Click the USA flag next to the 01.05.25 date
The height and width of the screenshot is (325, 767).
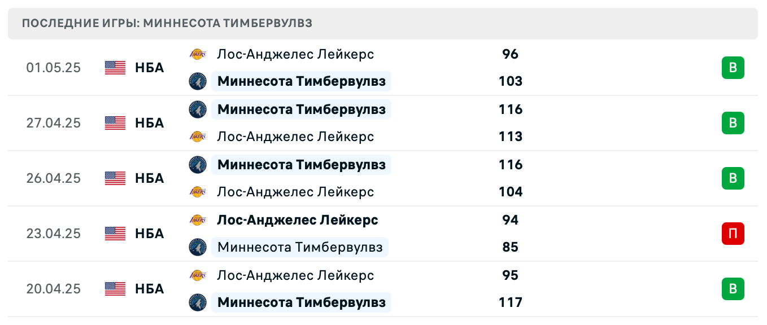[x=115, y=68]
